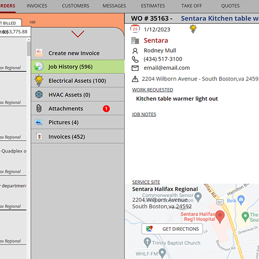
Task: Click the Quadplex work order row
Action: [13, 158]
